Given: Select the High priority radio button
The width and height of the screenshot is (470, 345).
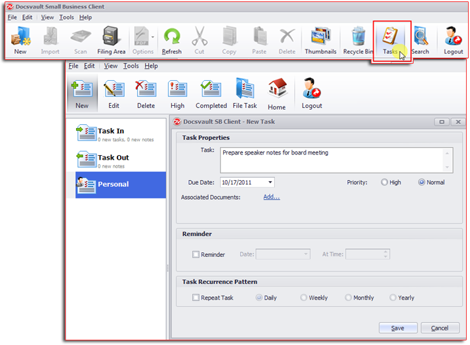Looking at the screenshot, I should point(384,182).
